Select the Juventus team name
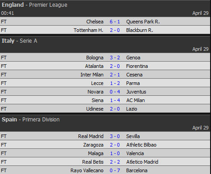 (x=136, y=92)
